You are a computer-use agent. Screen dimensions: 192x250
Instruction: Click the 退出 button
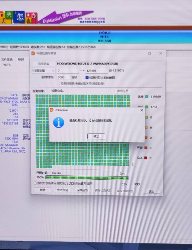pos(151,191)
